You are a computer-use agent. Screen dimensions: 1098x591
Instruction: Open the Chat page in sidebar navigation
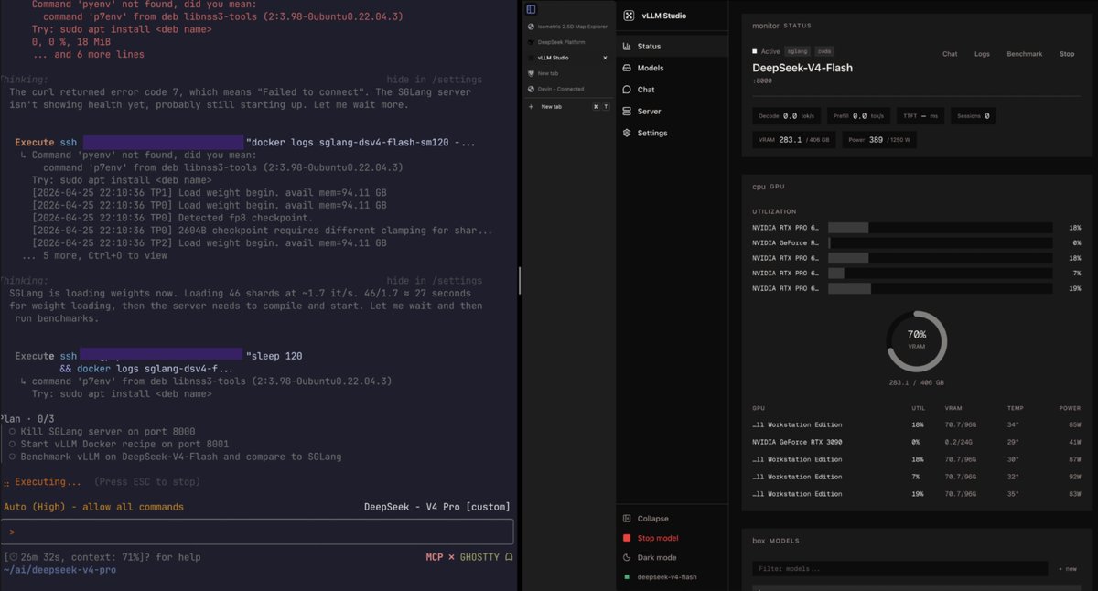tap(672, 90)
